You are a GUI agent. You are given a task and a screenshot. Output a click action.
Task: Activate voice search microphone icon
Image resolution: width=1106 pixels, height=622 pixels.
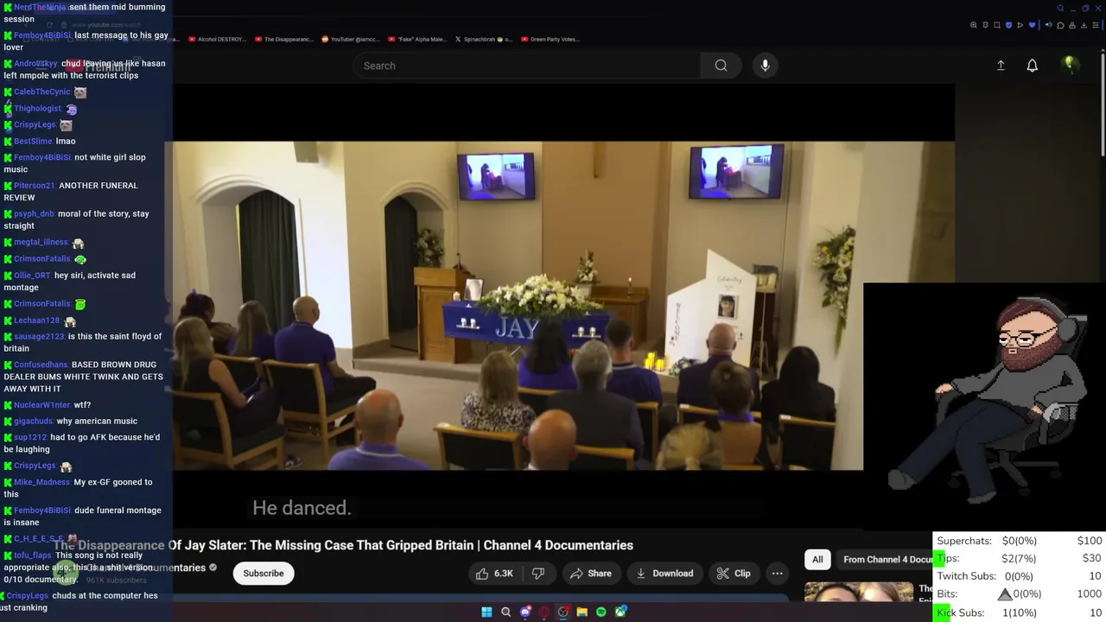tap(765, 66)
